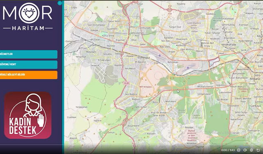Image resolution: width=263 pixels, height=154 pixels.
Task: Click the Mor Haritam heart logo
Action: click(29, 13)
